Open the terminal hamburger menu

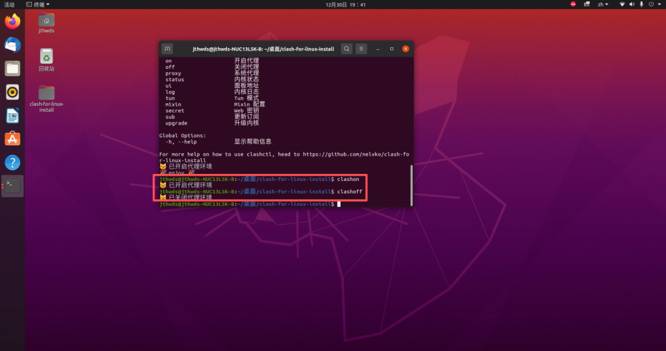pos(362,49)
